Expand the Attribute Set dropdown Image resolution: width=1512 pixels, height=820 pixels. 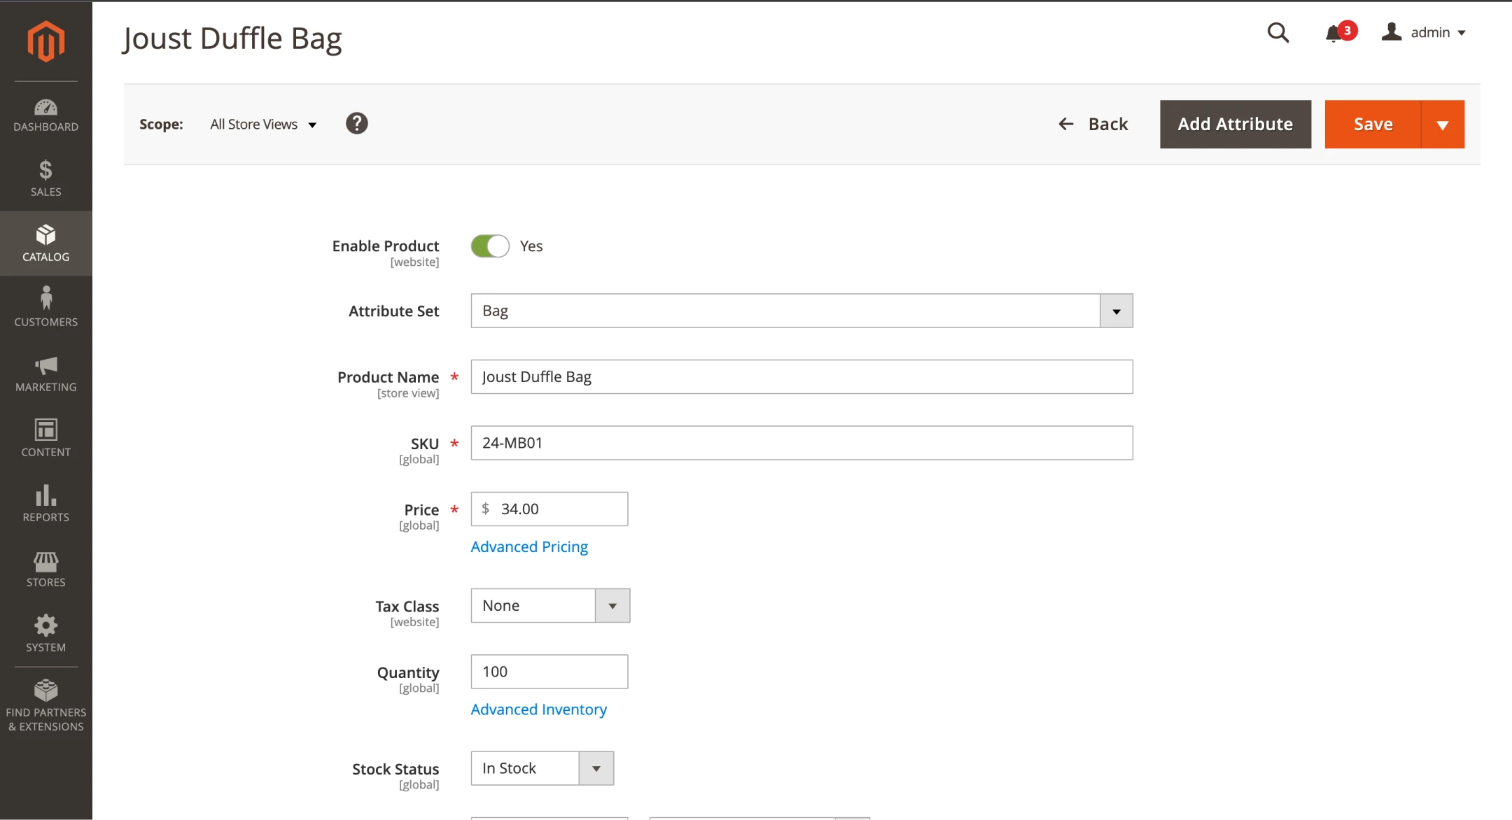point(1116,311)
